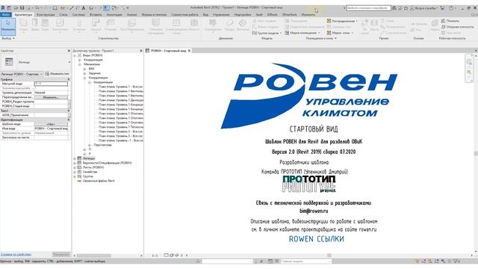Switch to the Совместная работа ribbon tab
The image size is (478, 269).
184,14
